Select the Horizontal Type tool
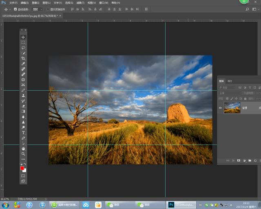Viewport: 261px width, 209px height. 23,133
